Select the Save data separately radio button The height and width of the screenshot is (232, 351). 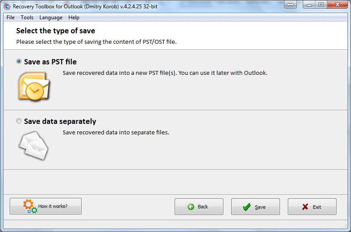[19, 121]
